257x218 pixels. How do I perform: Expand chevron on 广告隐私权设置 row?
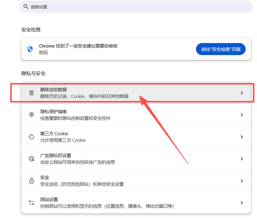point(242,158)
